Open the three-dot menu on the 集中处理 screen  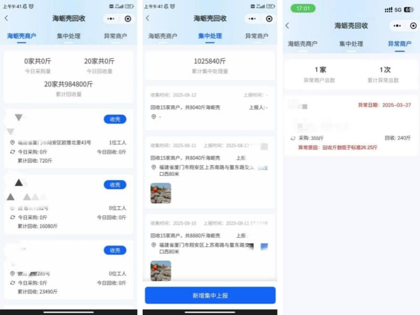[252, 18]
